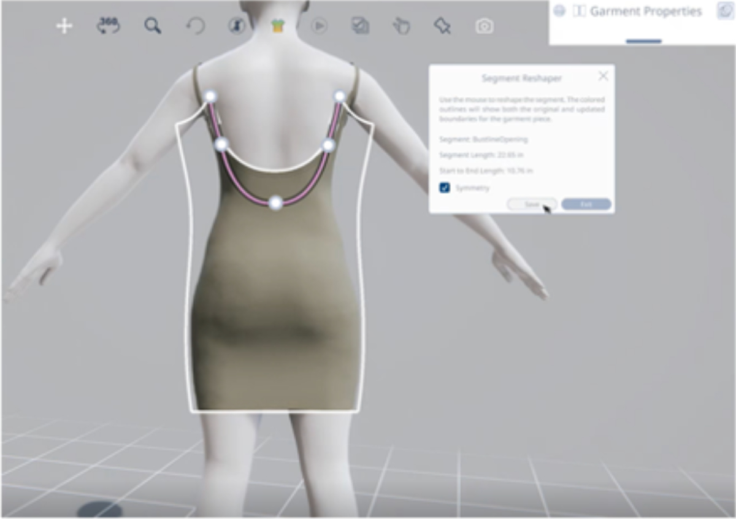Click the globe icon beside Garment Properties

click(559, 11)
